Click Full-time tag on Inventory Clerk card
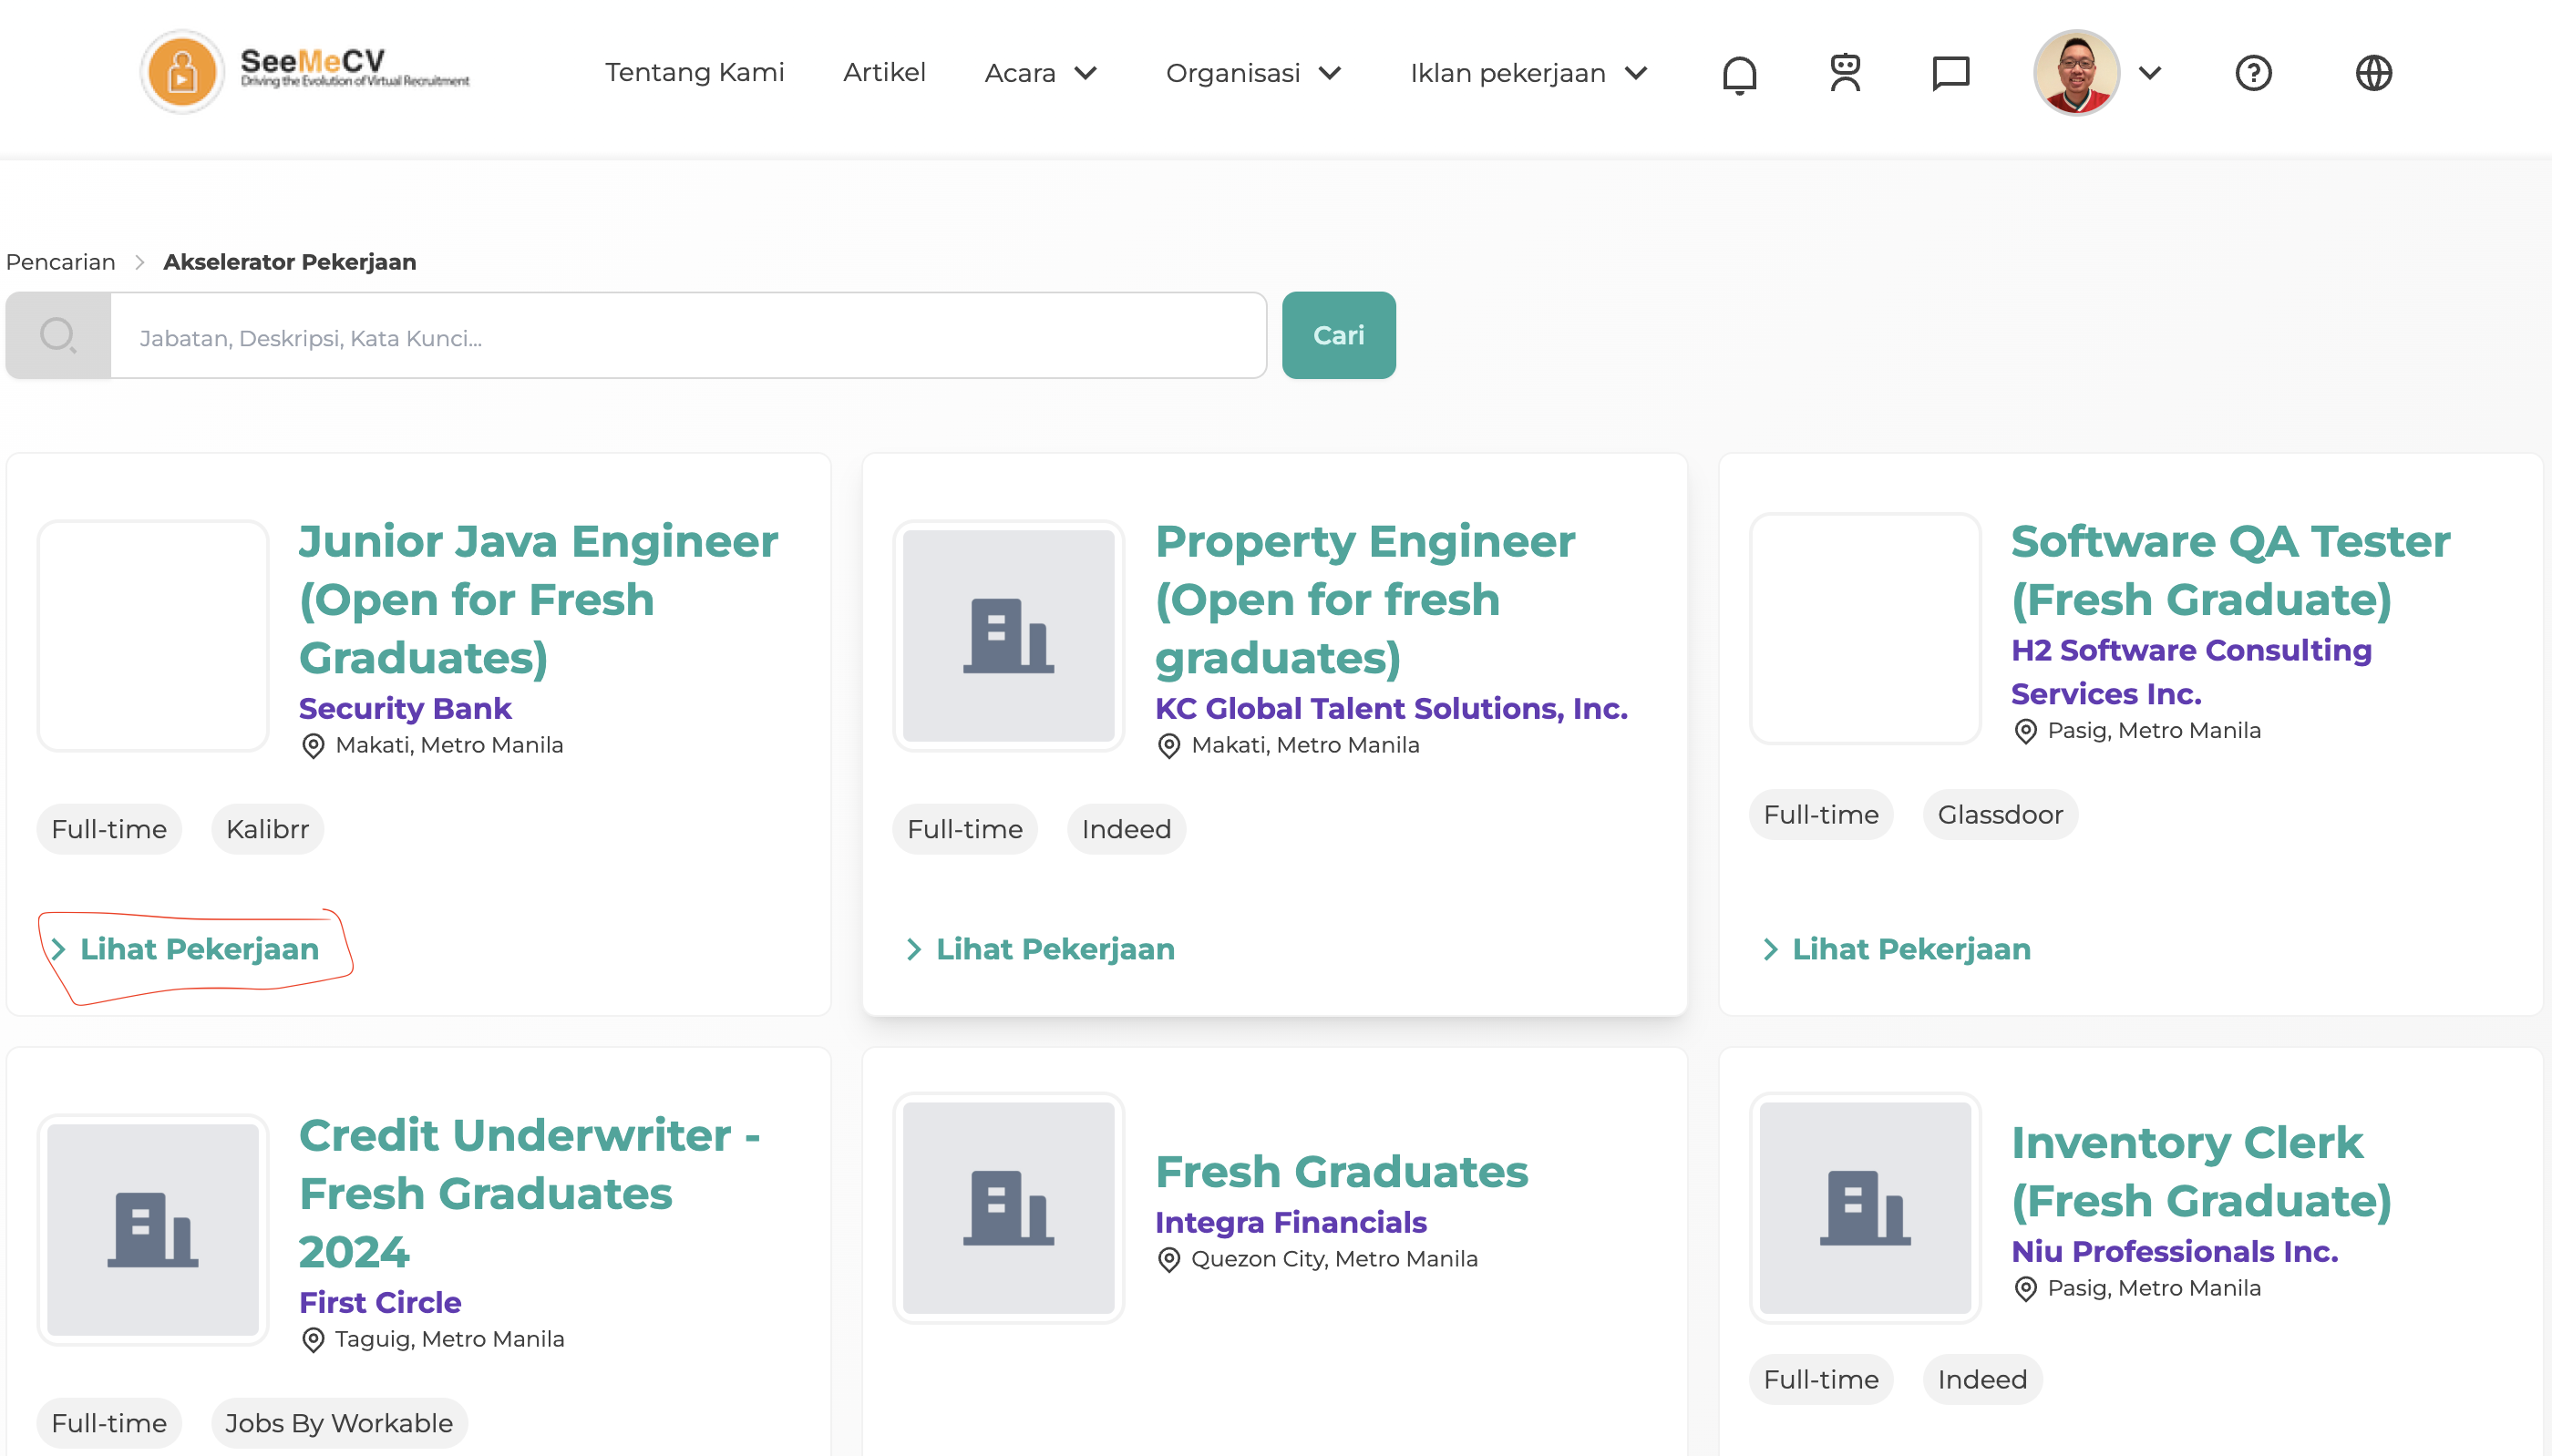The width and height of the screenshot is (2552, 1456). tap(1821, 1379)
